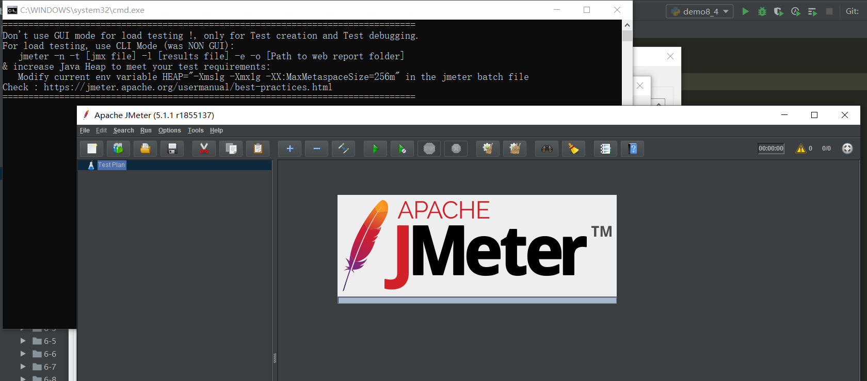Click the Copy icon in JMeter toolbar

(231, 148)
